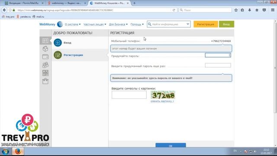
Task: Click the EN language indicator
Action: click(x=235, y=151)
